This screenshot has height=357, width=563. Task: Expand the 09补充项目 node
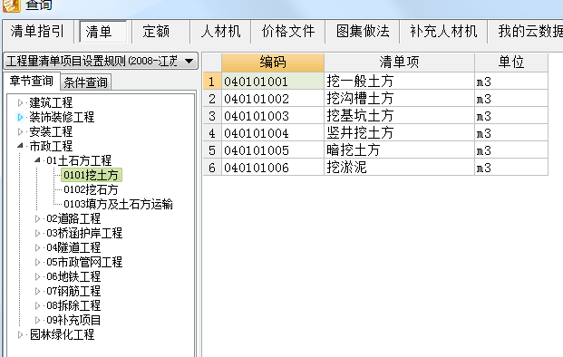point(37,320)
